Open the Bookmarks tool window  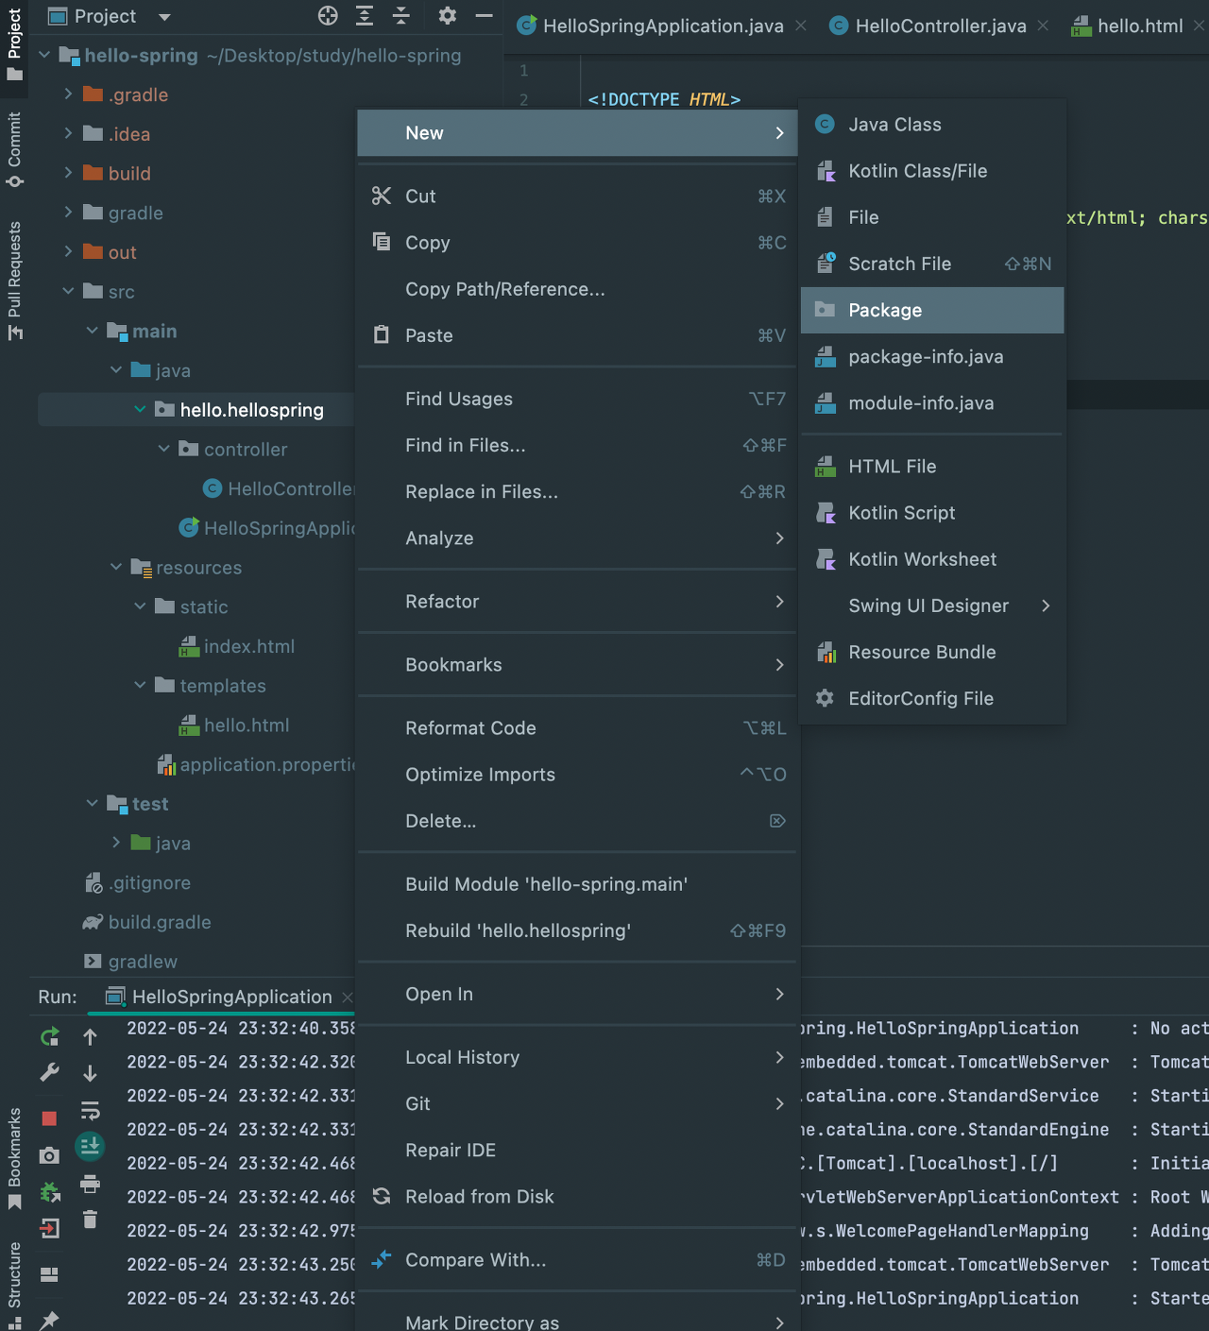[14, 1158]
